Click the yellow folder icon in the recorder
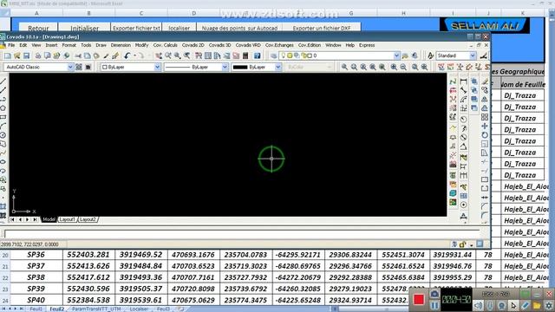 (x=537, y=305)
